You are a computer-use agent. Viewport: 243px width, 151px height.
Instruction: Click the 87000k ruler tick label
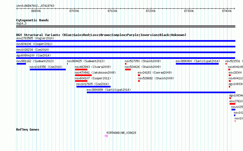74,11
